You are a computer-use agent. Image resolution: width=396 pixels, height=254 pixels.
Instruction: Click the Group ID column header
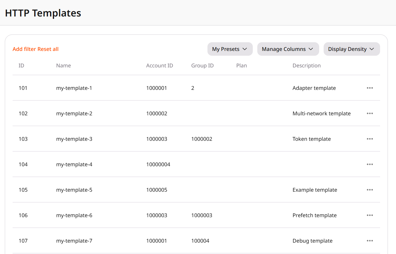coord(203,66)
